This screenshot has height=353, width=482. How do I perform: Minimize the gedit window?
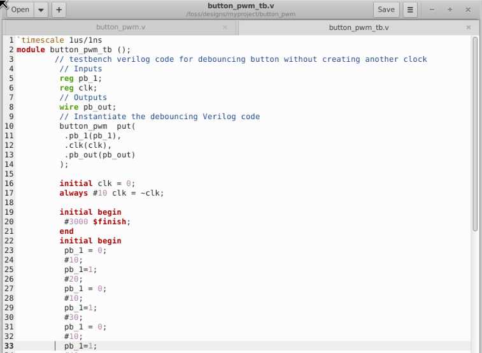(433, 10)
